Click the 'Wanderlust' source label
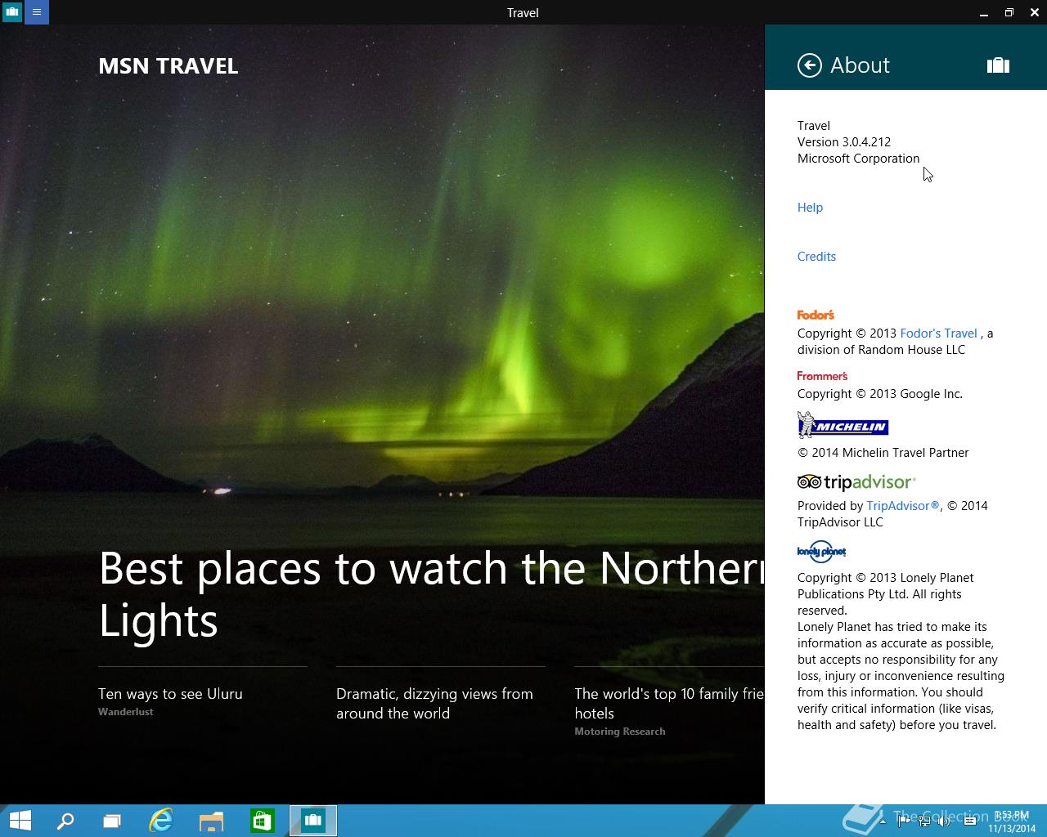Image resolution: width=1047 pixels, height=837 pixels. (x=125, y=712)
